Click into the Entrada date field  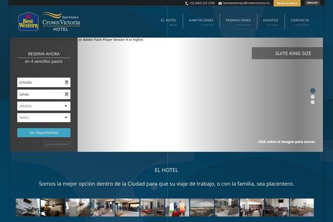click(44, 83)
